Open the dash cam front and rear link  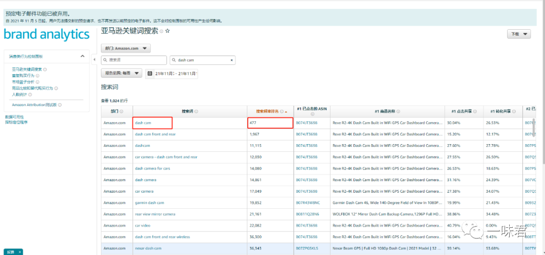pos(155,134)
